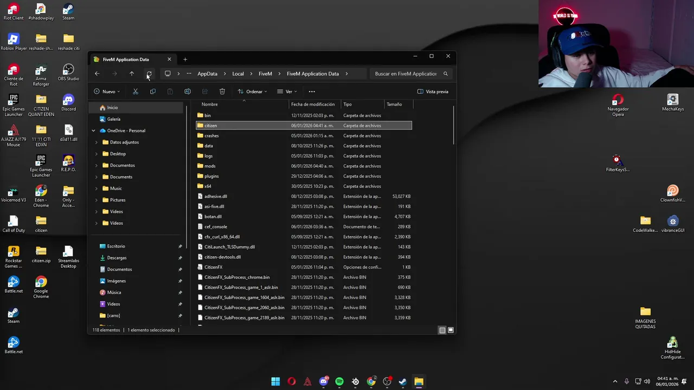This screenshot has height=390, width=694.
Task: Click the AppData breadcrumb segment
Action: coord(207,74)
